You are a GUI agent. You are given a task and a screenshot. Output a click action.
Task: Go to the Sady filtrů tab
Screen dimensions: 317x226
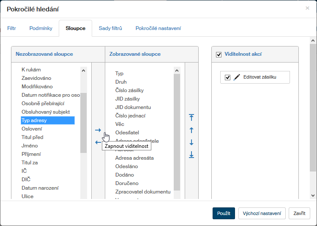[110, 28]
